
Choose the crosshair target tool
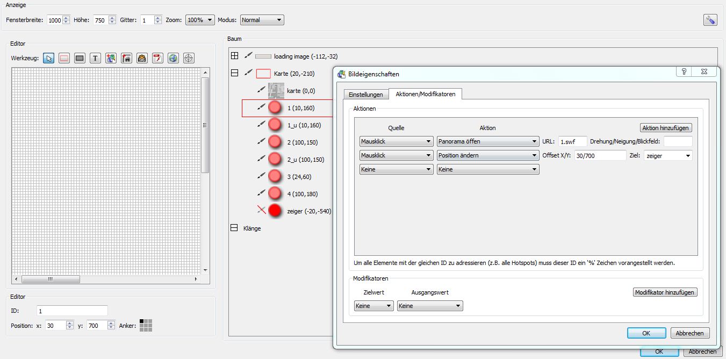[189, 58]
